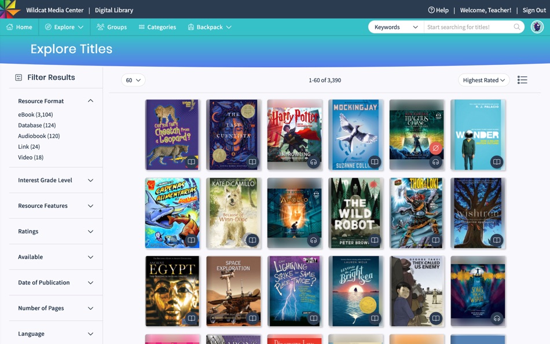Open the Explore menu
550x344 pixels.
(x=64, y=27)
